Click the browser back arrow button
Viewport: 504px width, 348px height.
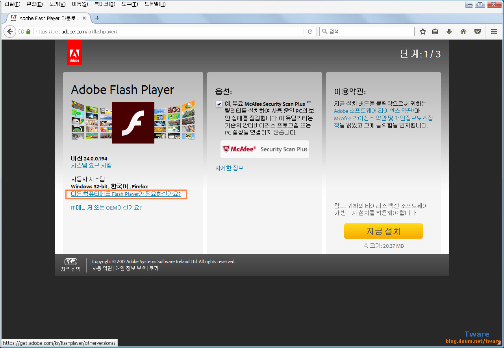click(x=9, y=31)
